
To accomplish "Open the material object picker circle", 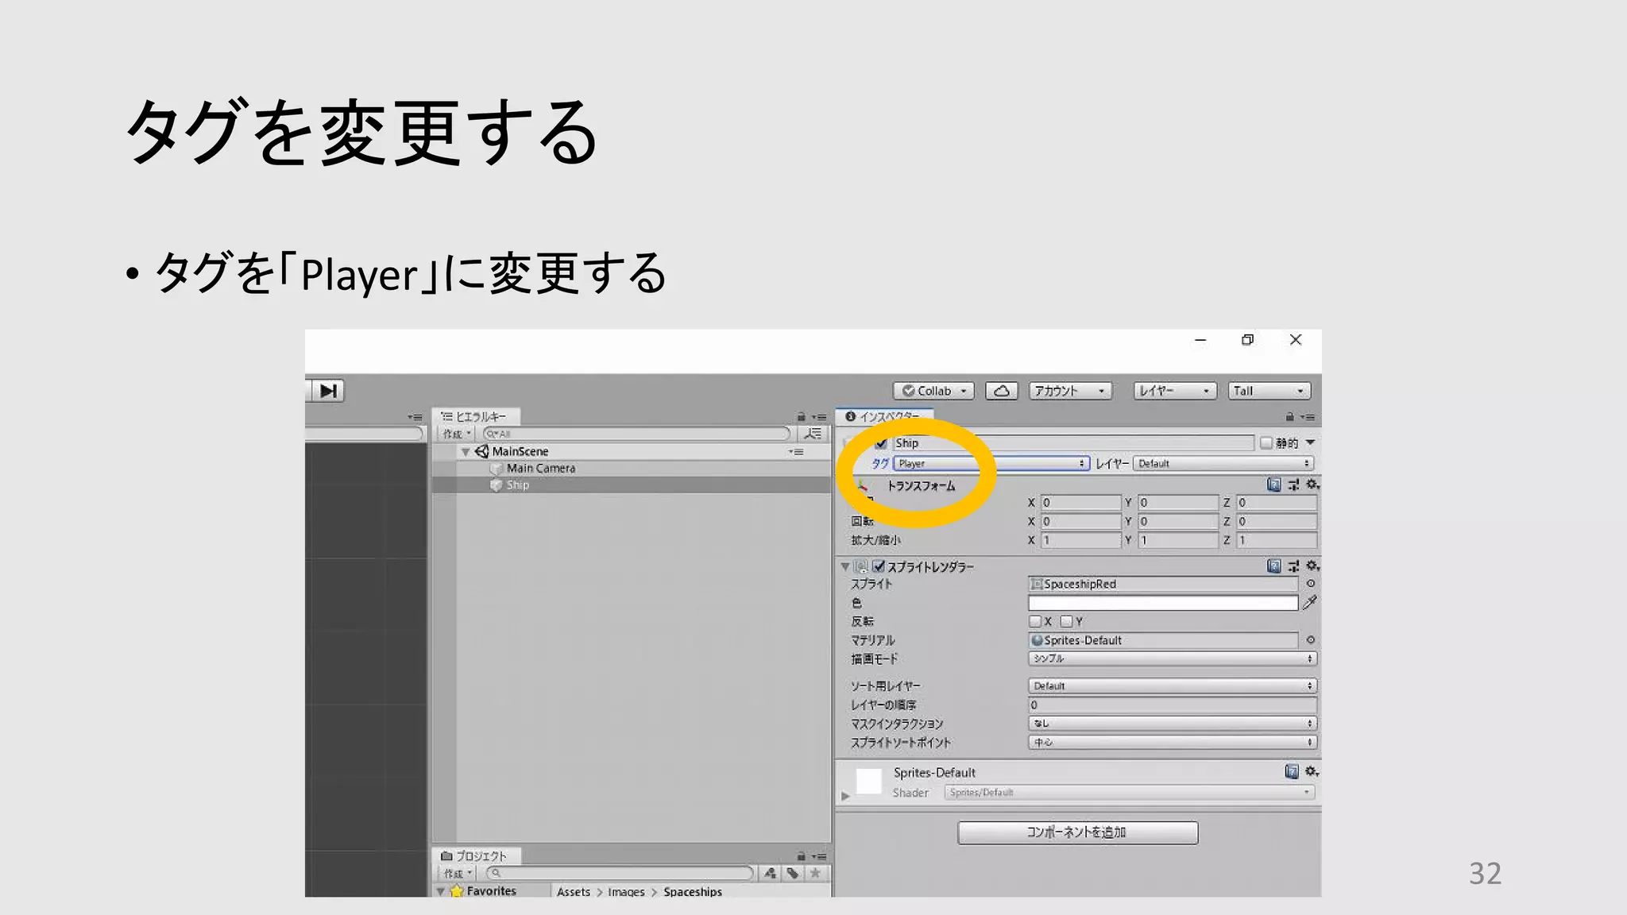I will 1310,640.
